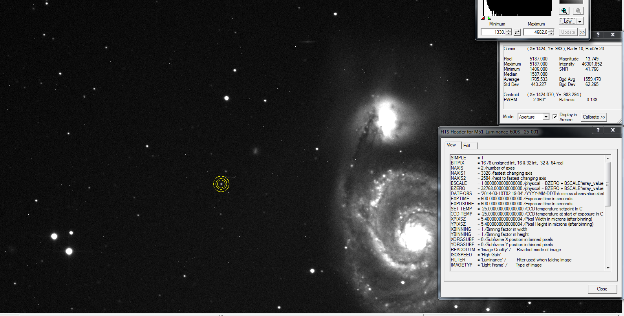Click the FITS header vertical scrollbar thumb
The height and width of the screenshot is (316, 624).
(x=608, y=184)
